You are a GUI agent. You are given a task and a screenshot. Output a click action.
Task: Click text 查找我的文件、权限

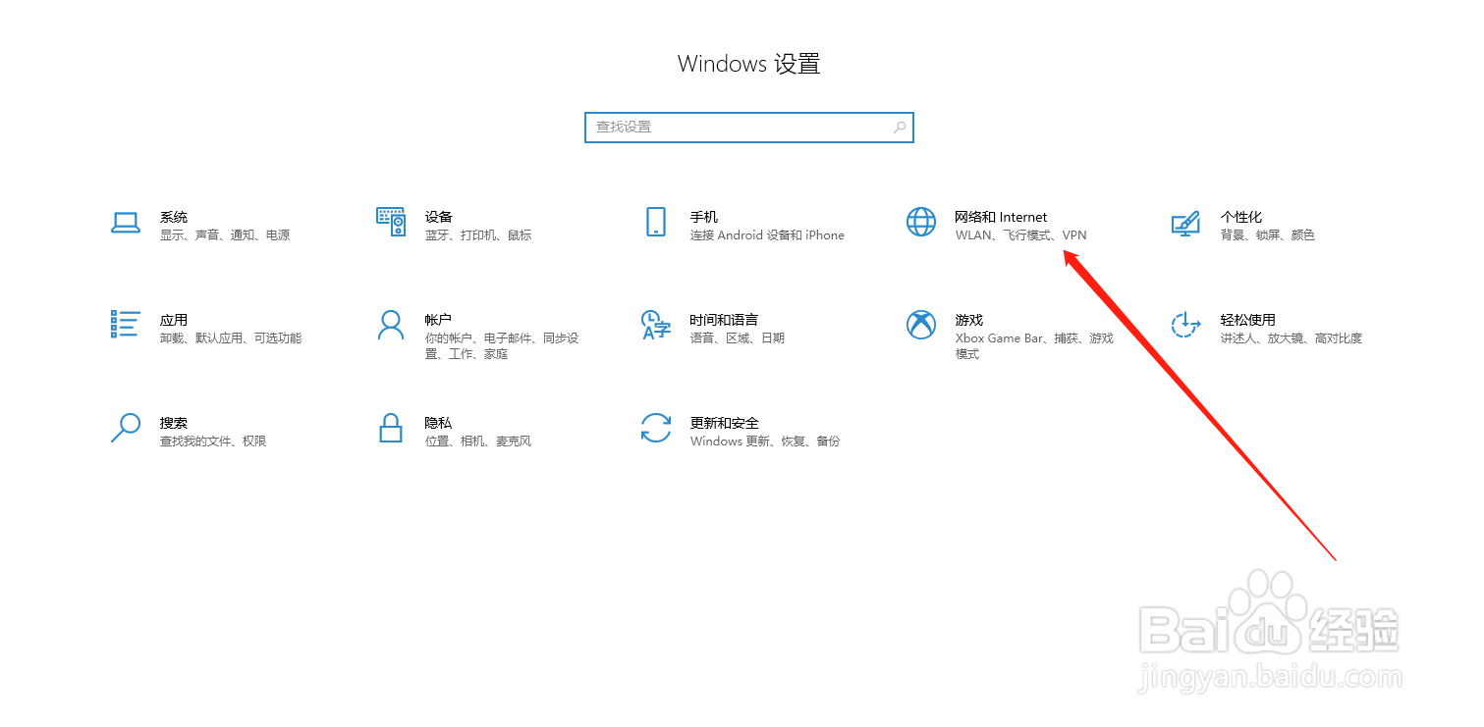[213, 441]
